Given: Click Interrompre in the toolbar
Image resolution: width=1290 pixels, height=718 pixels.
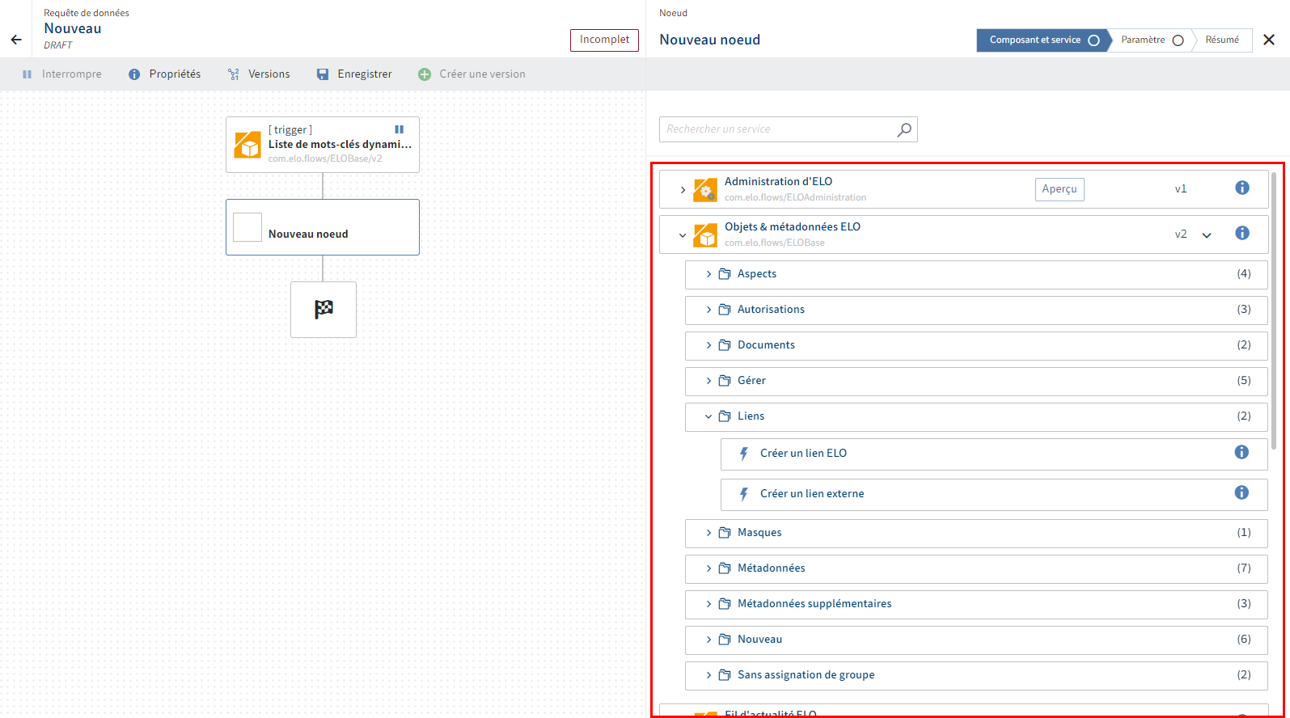Looking at the screenshot, I should tap(72, 74).
